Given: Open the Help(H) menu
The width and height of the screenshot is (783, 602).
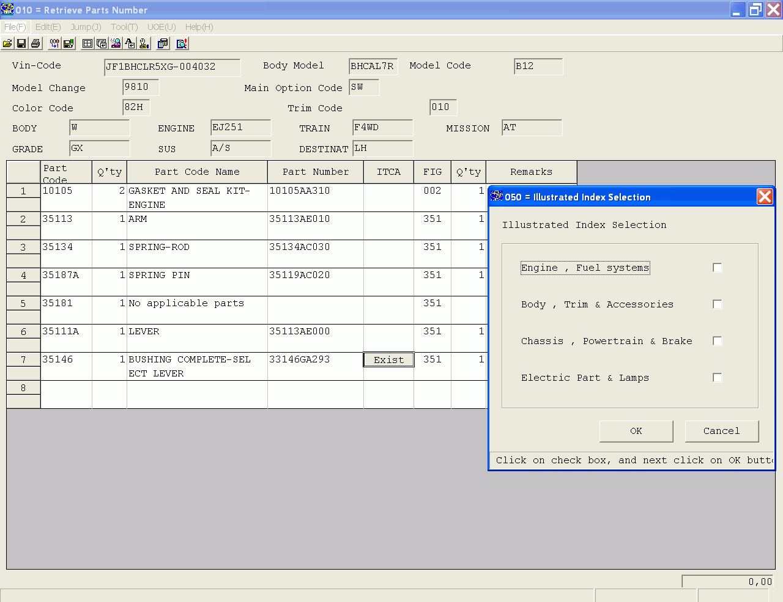Looking at the screenshot, I should tap(199, 27).
